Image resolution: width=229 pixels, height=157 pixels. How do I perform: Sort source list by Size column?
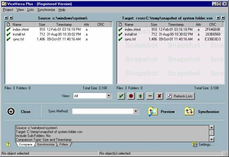[x=41, y=24]
